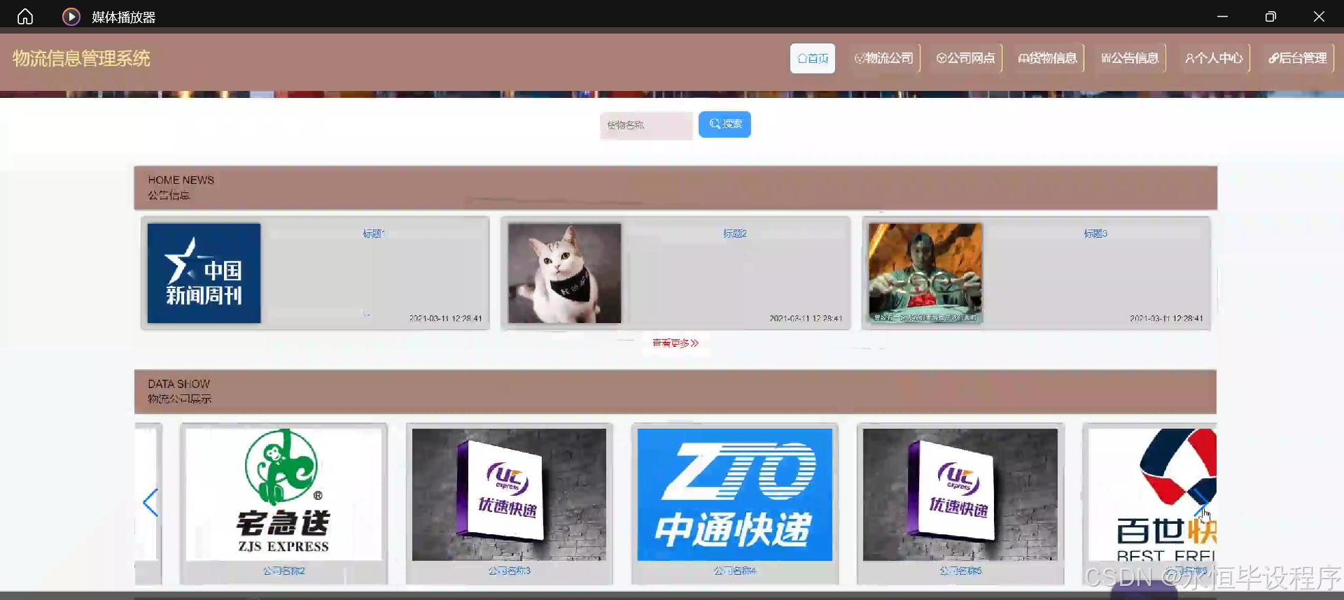Click the 公司名称3 label

tap(510, 571)
